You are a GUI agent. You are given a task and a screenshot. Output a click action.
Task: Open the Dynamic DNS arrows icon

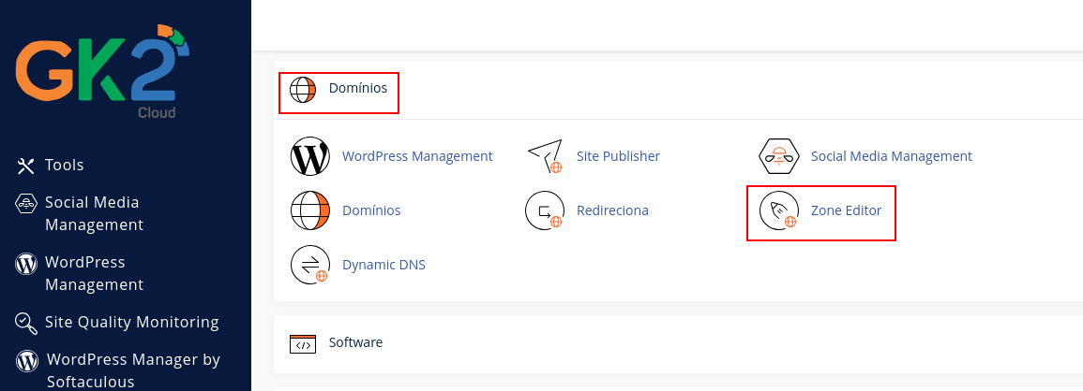310,265
